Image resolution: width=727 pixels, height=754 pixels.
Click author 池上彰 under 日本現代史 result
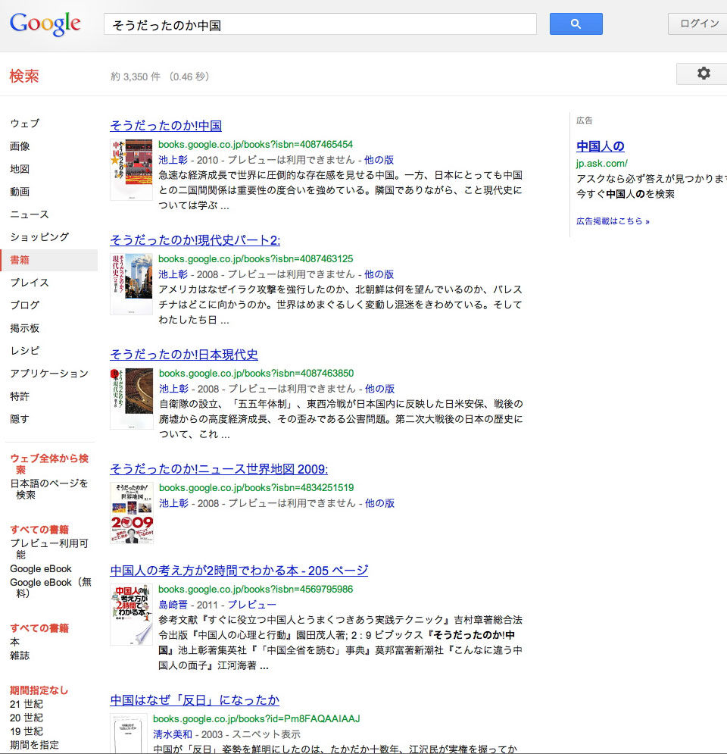173,389
